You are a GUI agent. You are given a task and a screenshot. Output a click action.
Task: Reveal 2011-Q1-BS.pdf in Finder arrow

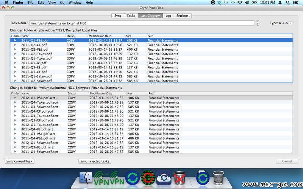(x=15, y=63)
